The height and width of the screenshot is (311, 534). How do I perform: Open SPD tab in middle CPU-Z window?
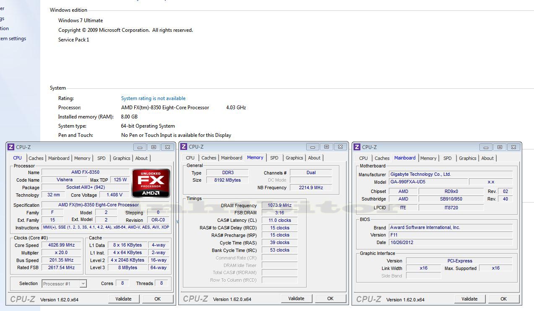point(274,158)
